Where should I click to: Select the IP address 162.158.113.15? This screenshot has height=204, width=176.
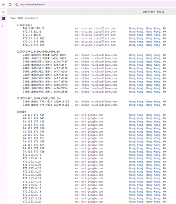[x=34, y=28]
